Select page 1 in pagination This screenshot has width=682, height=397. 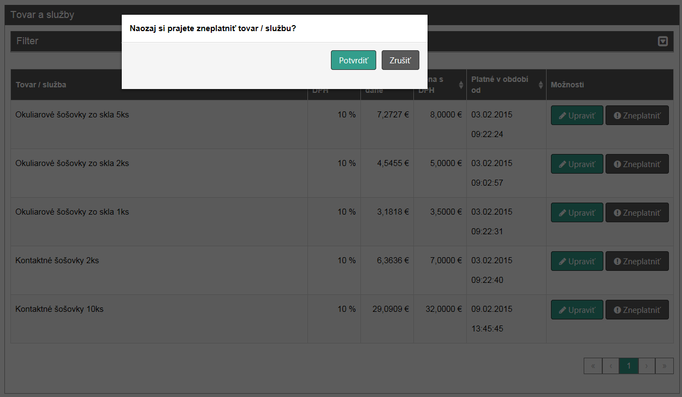[x=628, y=366]
